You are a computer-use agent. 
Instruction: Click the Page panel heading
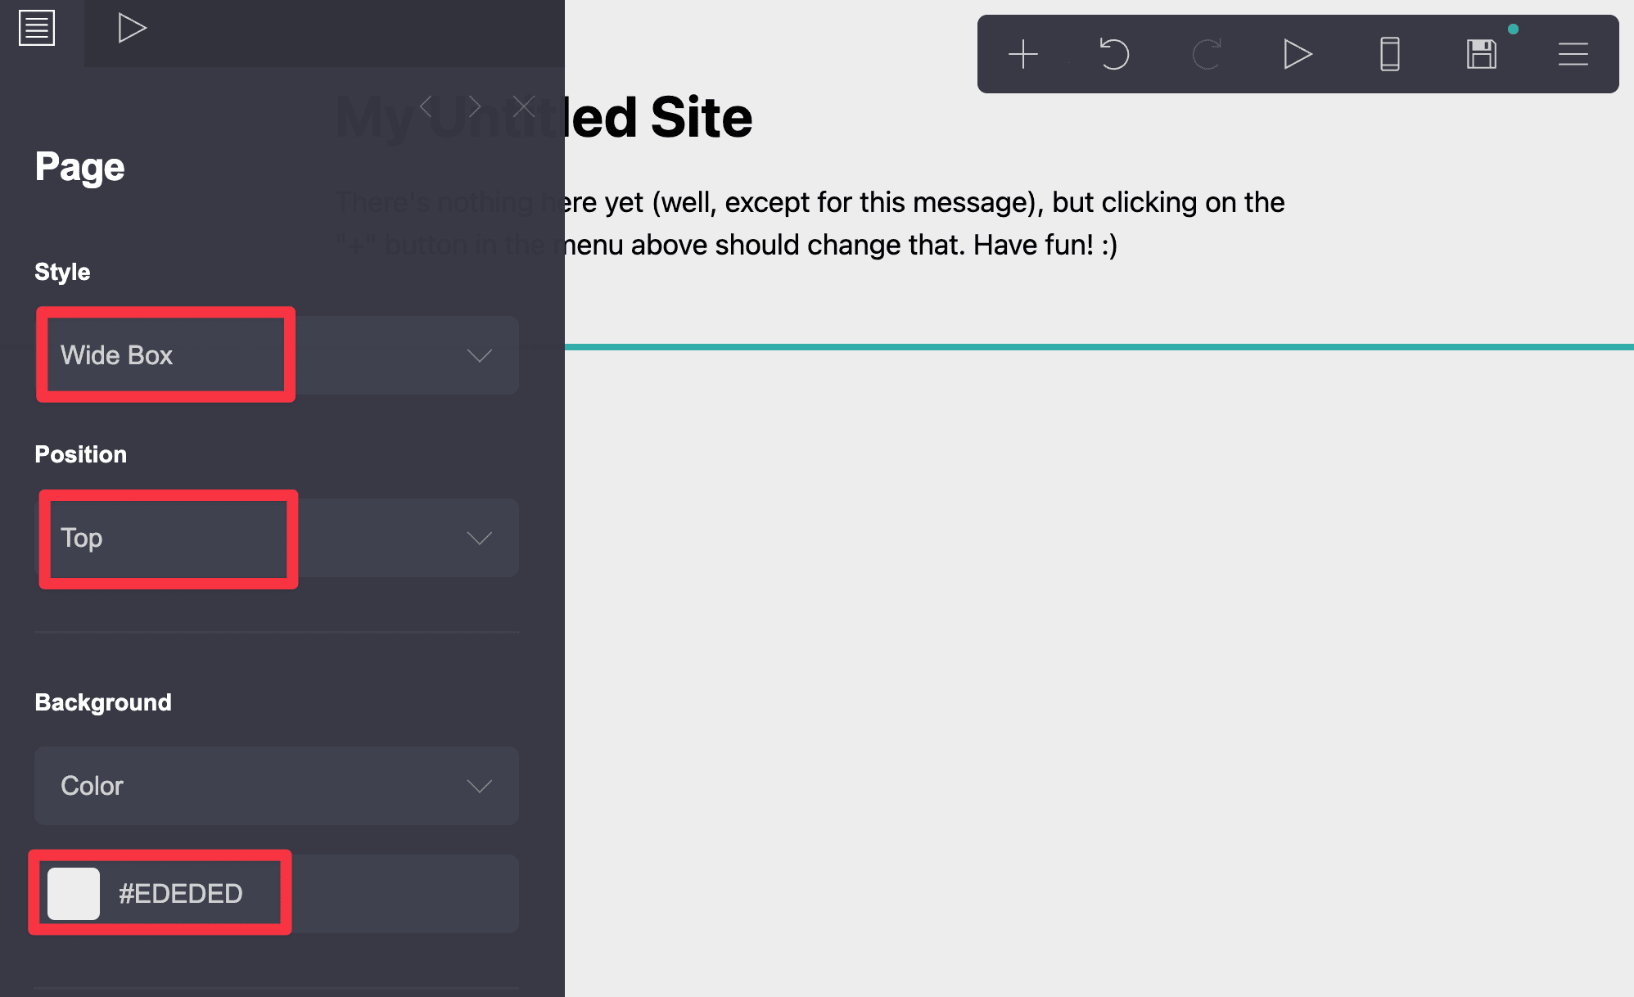(x=79, y=166)
